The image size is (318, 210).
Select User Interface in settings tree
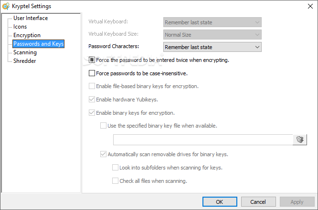click(31, 18)
